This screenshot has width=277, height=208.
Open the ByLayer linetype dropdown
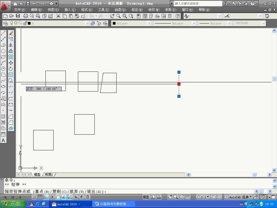194,23
